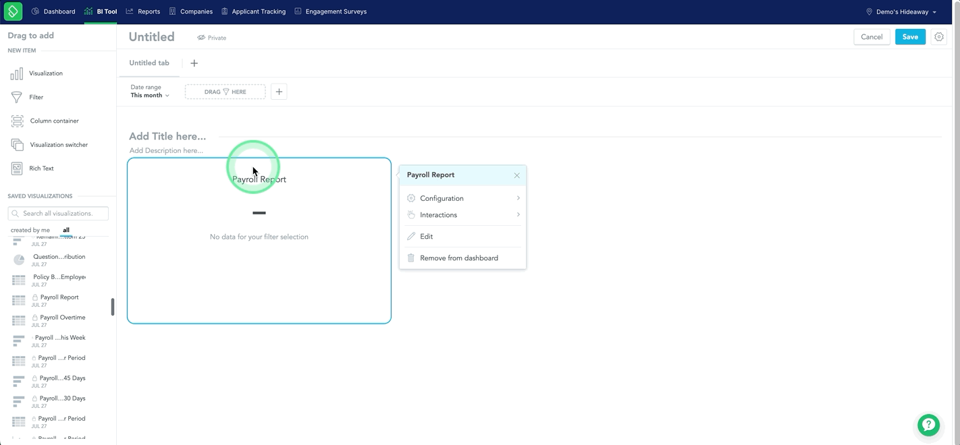Click No data for your filter selection text
960x445 pixels.
[259, 237]
